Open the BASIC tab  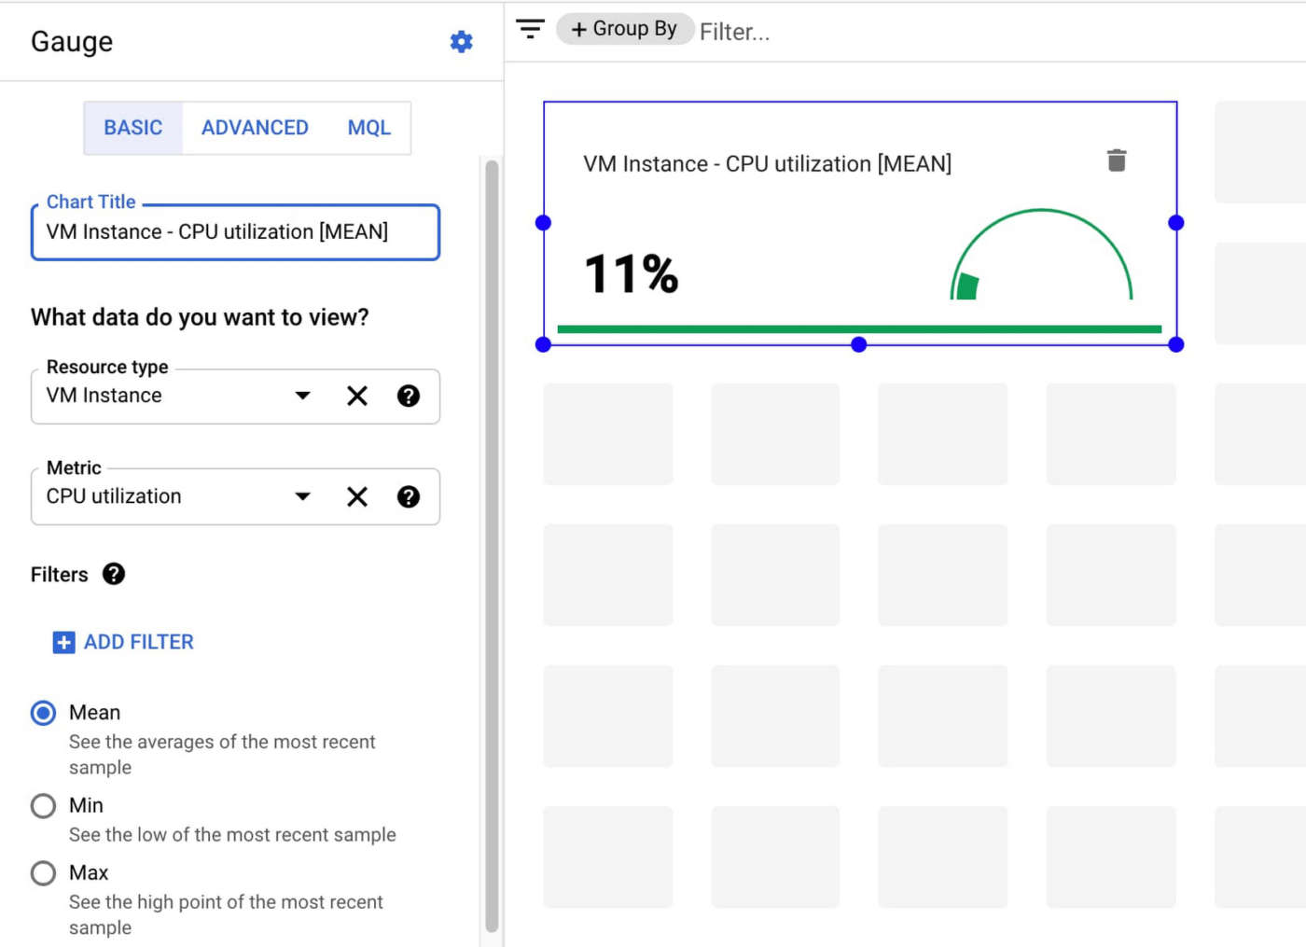pos(133,128)
